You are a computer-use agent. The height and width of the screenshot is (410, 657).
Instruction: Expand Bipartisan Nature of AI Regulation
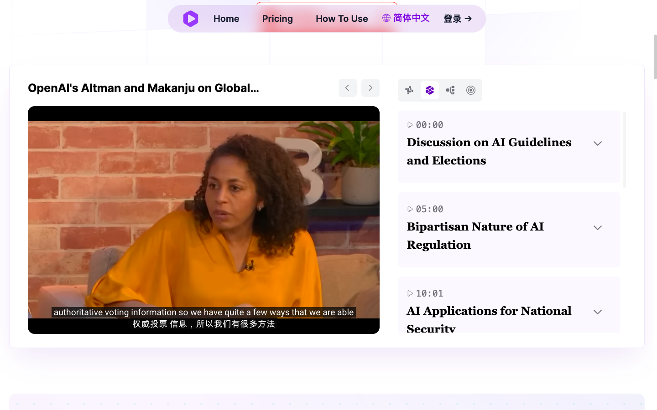tap(598, 228)
